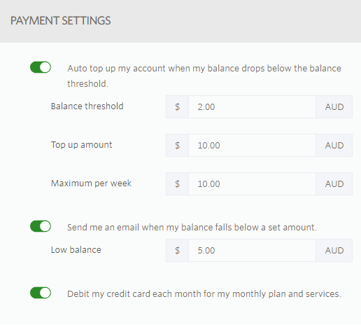Screen dimensions: 361x325
Task: Click AUD label in Balance threshold row
Action: click(x=334, y=106)
